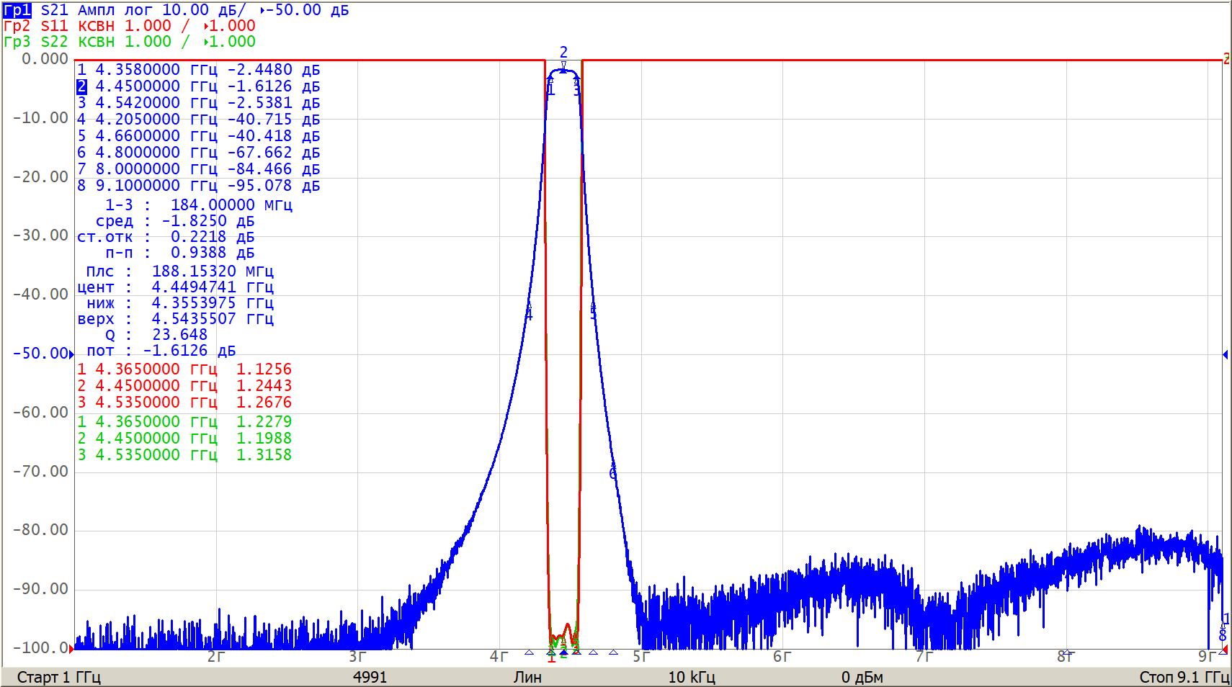
Task: Select the active trace label Гр1
Action: tap(17, 10)
